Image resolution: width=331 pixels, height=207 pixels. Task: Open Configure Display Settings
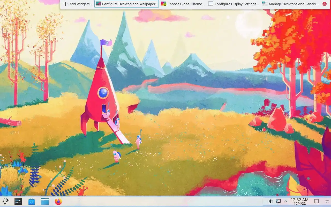pos(234,4)
